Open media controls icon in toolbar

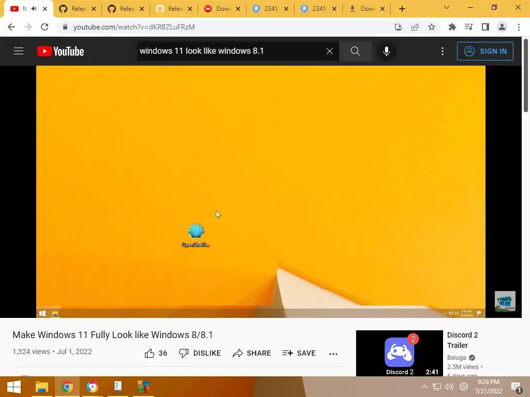tap(468, 27)
